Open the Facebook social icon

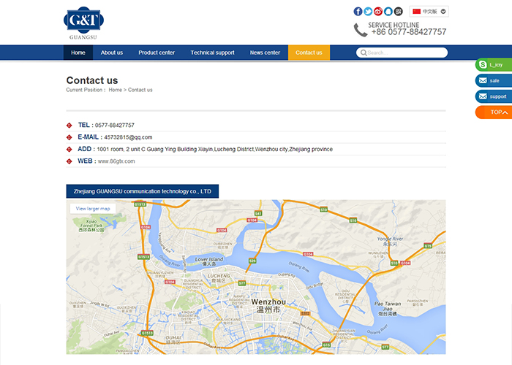coord(358,12)
